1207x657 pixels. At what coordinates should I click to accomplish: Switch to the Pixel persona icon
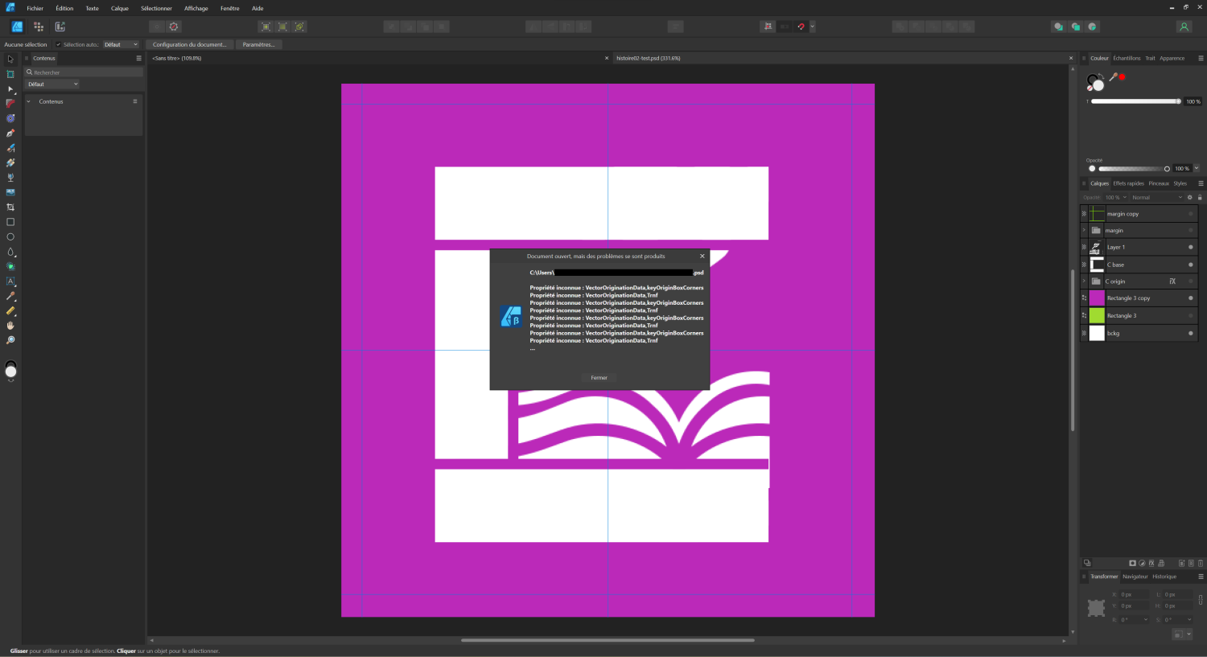tap(39, 27)
